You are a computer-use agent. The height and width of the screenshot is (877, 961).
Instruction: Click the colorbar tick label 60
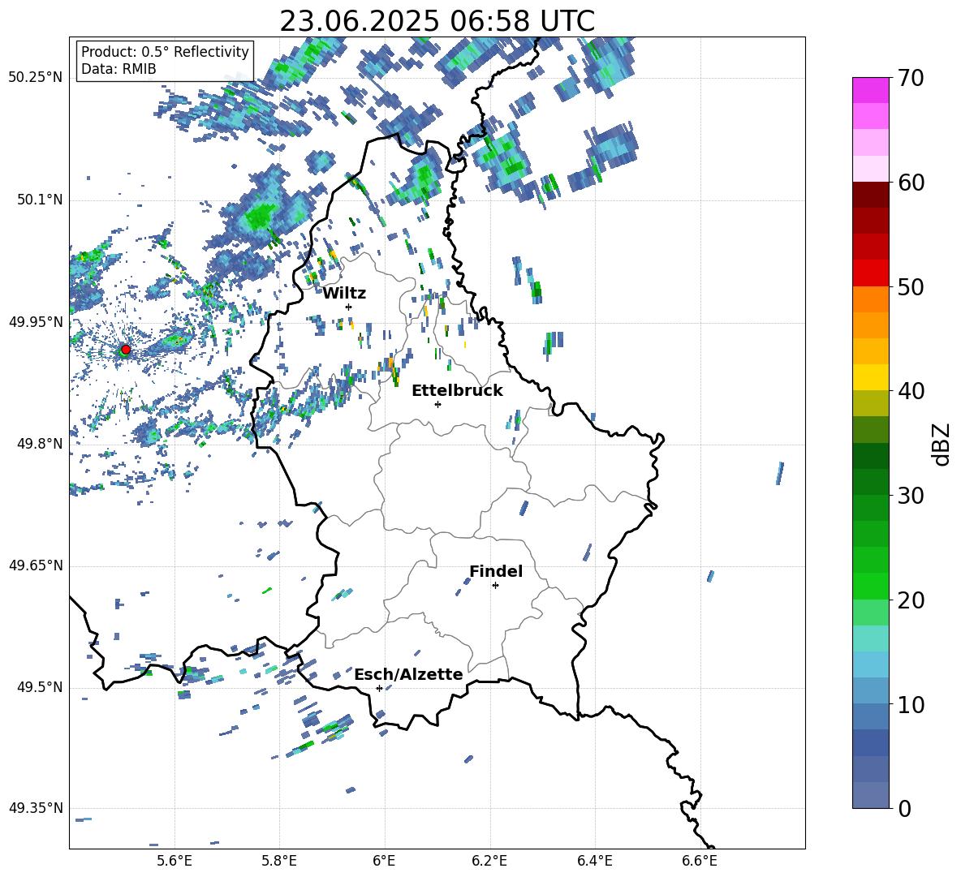pyautogui.click(x=911, y=182)
